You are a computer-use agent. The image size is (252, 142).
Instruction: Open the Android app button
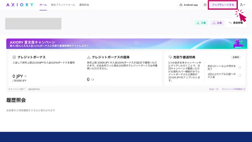point(189,5)
